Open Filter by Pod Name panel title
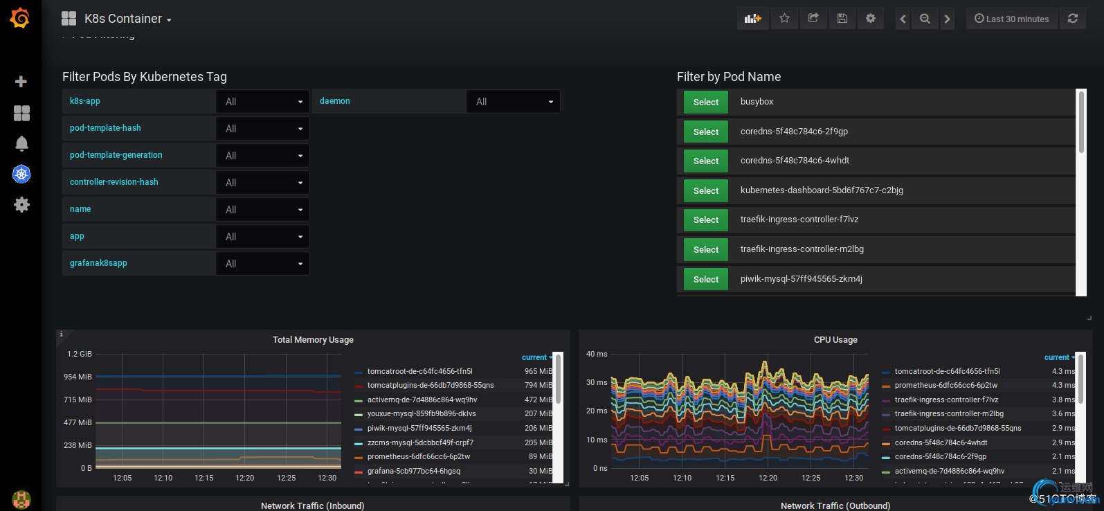Viewport: 1104px width, 511px height. coord(729,77)
